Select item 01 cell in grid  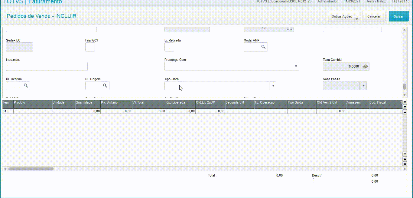tap(8, 111)
